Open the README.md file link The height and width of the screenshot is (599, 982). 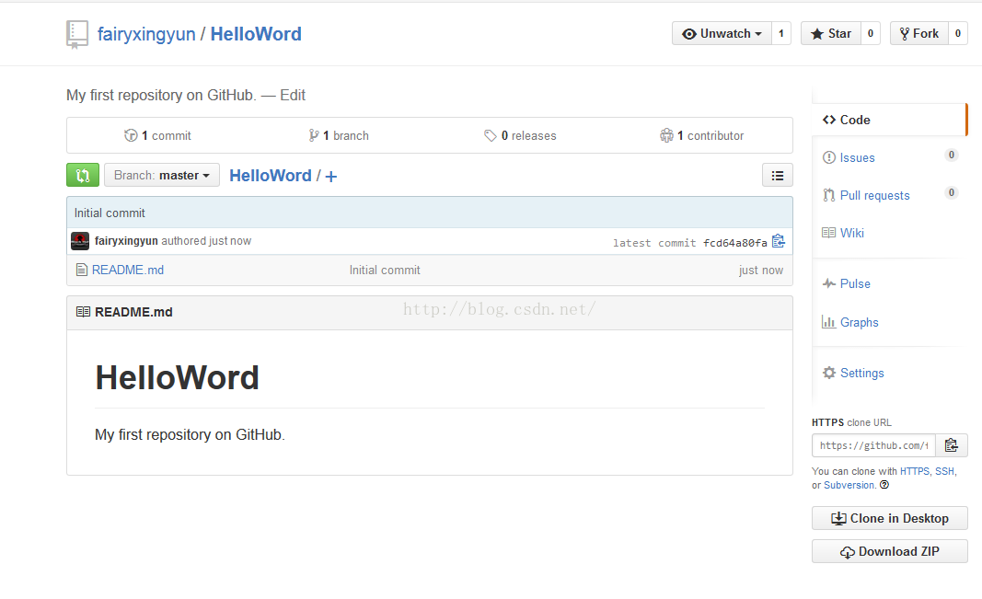128,271
